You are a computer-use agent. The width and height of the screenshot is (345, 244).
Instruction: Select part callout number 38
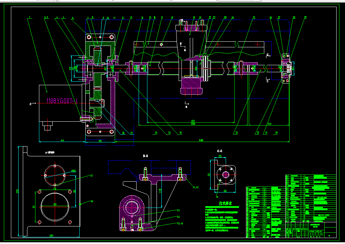coord(123,133)
